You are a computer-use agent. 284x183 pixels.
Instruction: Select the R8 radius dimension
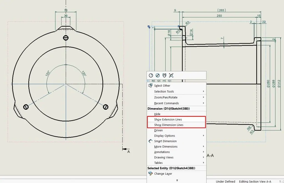point(249,128)
